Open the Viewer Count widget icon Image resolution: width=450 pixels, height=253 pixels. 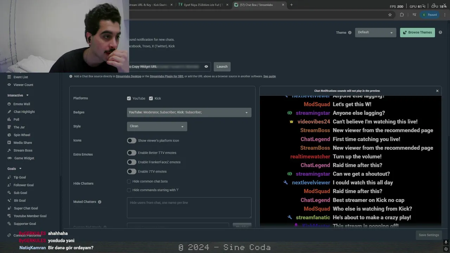pyautogui.click(x=9, y=85)
